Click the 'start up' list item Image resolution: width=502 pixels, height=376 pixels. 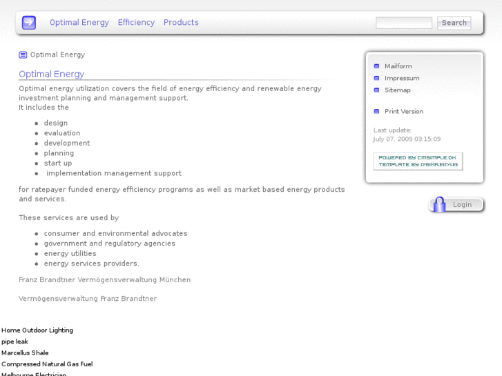[58, 164]
